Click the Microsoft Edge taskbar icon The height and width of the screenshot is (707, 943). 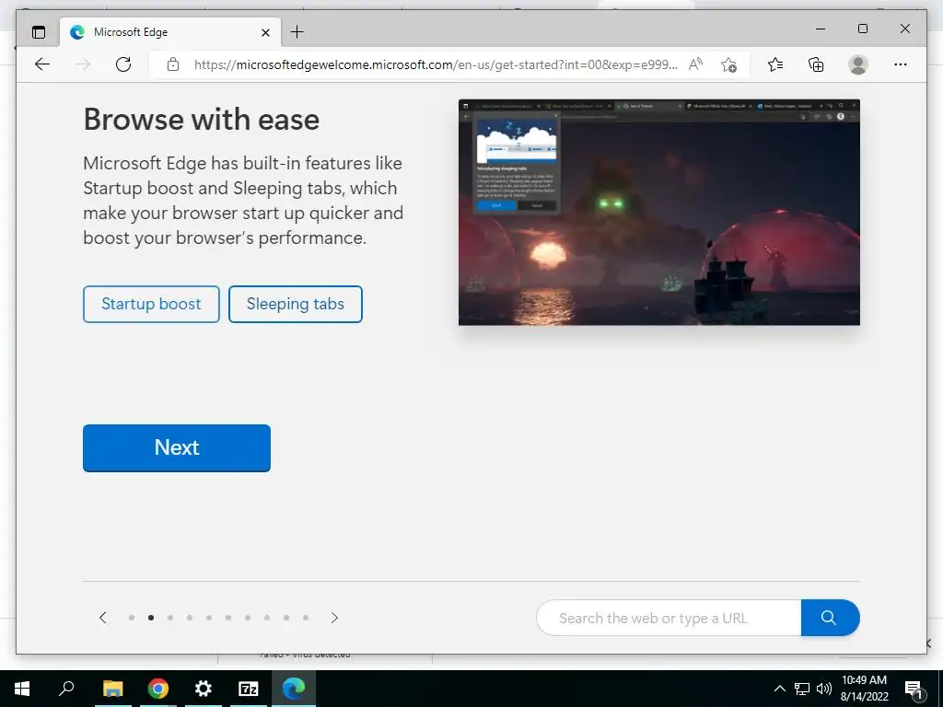pyautogui.click(x=294, y=689)
